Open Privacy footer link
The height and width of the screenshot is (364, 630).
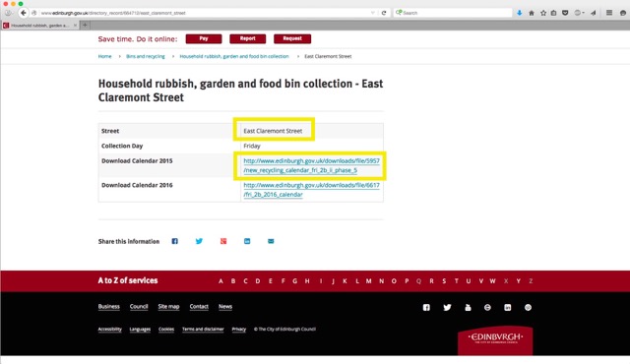238,330
